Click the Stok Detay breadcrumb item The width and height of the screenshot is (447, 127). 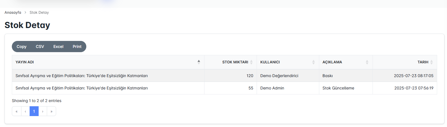point(39,13)
